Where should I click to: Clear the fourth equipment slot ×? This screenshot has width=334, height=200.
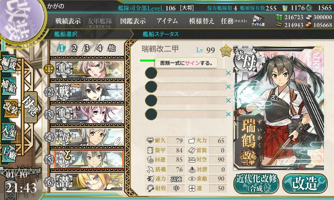point(228,114)
